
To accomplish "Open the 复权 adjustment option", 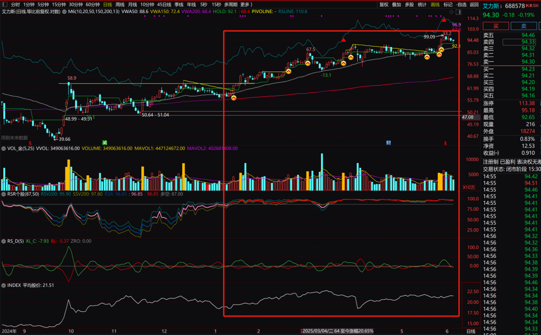I will (x=384, y=5).
